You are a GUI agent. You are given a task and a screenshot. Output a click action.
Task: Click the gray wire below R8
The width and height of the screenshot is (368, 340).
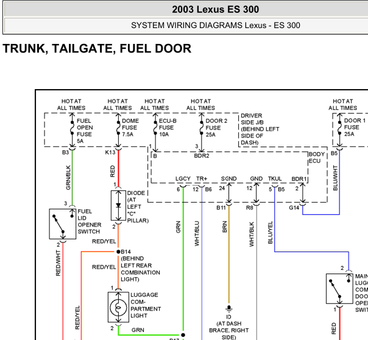257,273
